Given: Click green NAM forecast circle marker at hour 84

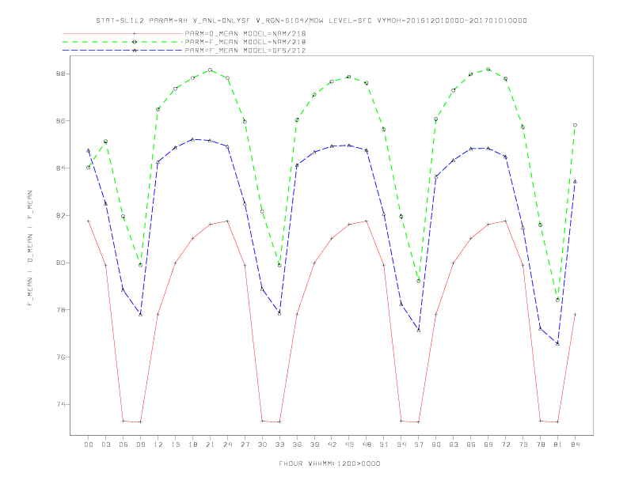Looking at the screenshot, I should (x=575, y=125).
